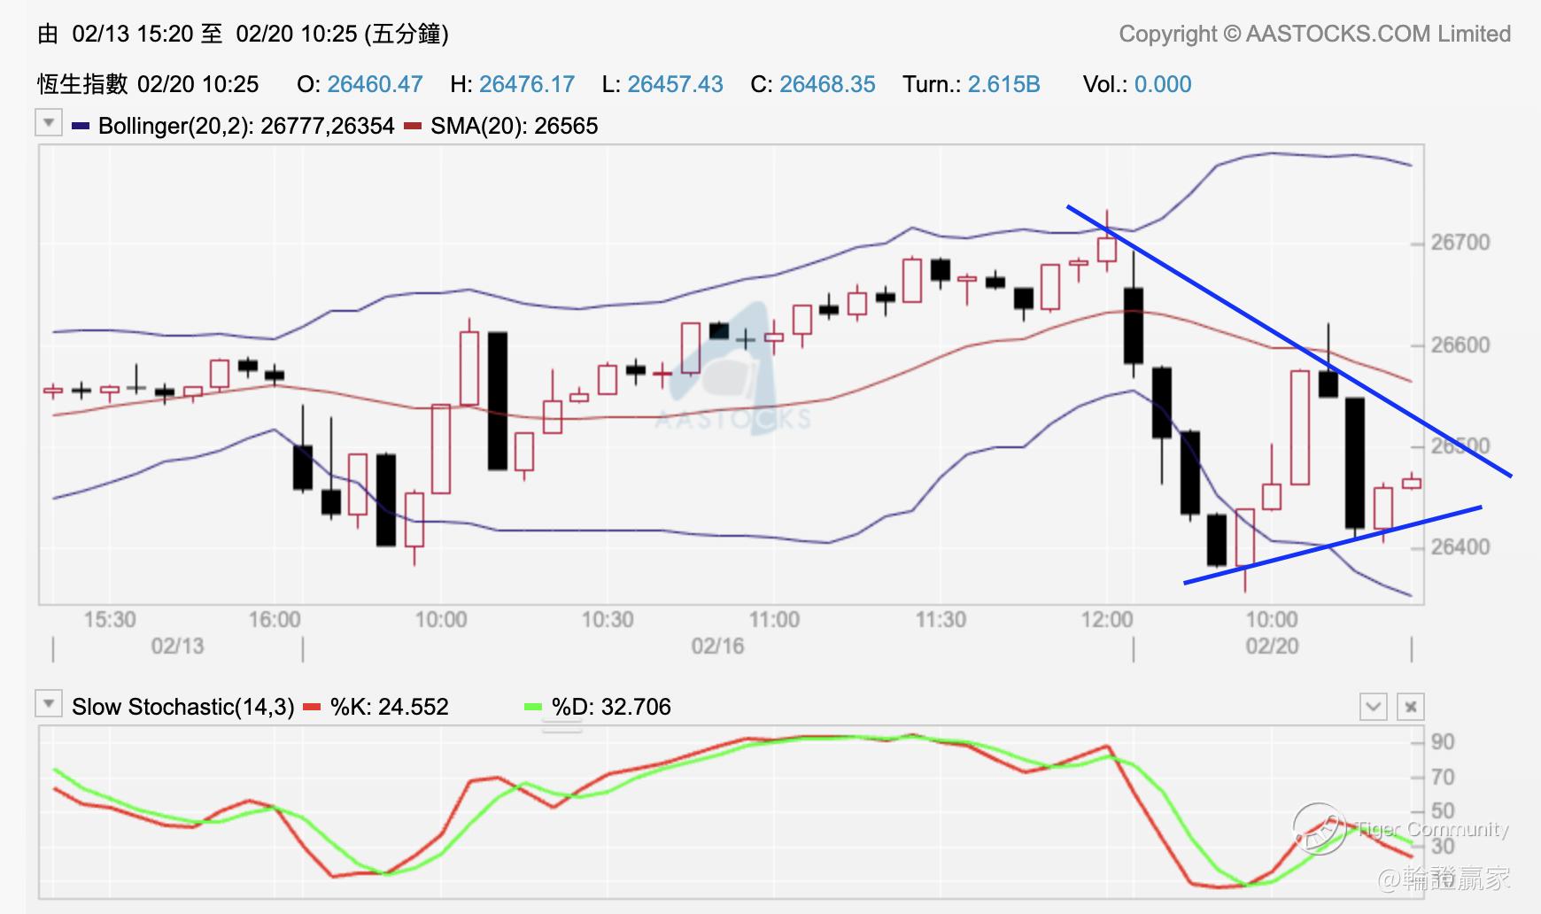Click the %K: 24.552 value
This screenshot has width=1541, height=914.
point(390,707)
